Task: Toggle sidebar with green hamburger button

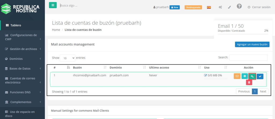Action: 53,5
